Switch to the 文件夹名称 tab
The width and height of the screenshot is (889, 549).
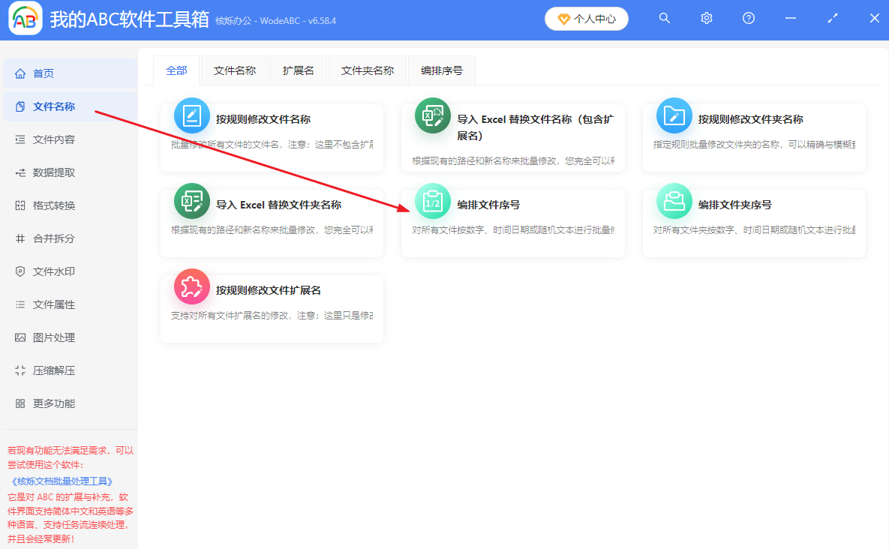368,69
